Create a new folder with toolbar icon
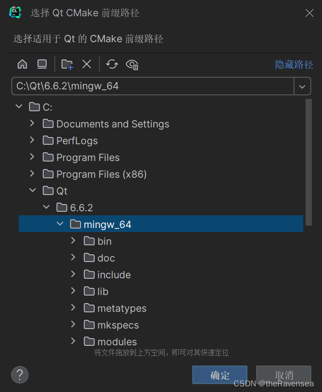The width and height of the screenshot is (322, 392). [x=67, y=64]
